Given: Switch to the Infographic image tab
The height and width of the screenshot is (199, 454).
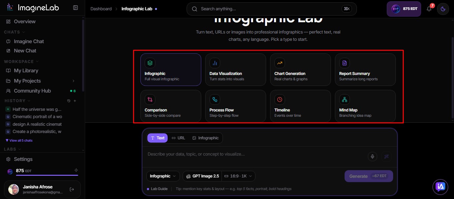Looking at the screenshot, I should pos(206,138).
